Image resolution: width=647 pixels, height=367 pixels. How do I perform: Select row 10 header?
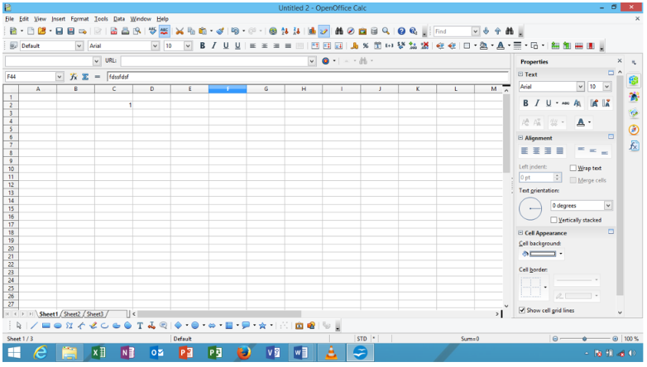11,169
